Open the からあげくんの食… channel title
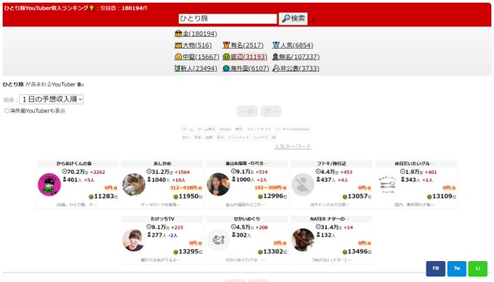 coord(76,164)
